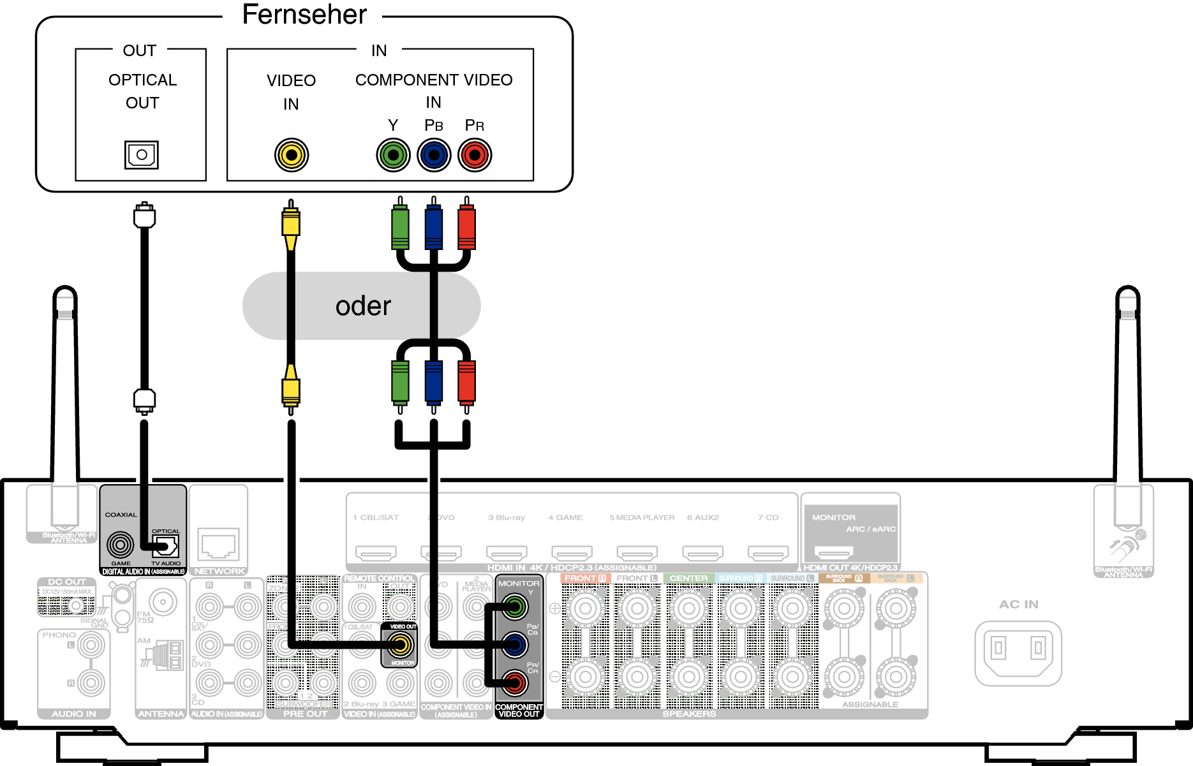Click the ANTENNA label under the FM/AM terminals

click(x=161, y=714)
